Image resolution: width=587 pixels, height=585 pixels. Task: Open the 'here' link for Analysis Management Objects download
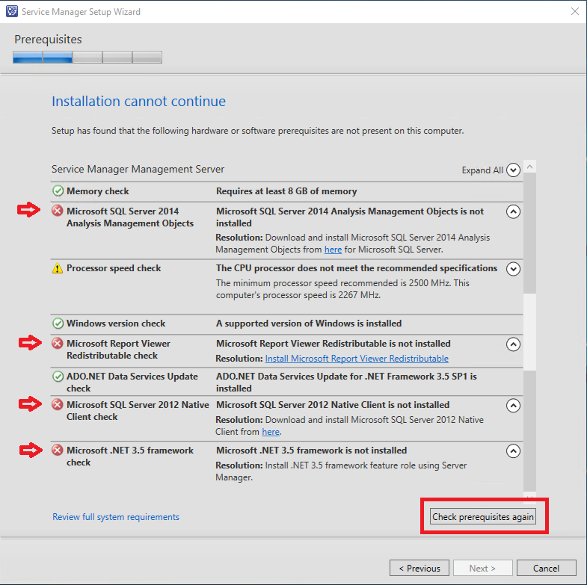[333, 250]
